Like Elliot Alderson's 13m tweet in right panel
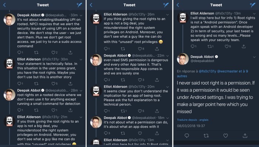Image resolution: width=259 pixels, height=147 pixels. (228, 47)
